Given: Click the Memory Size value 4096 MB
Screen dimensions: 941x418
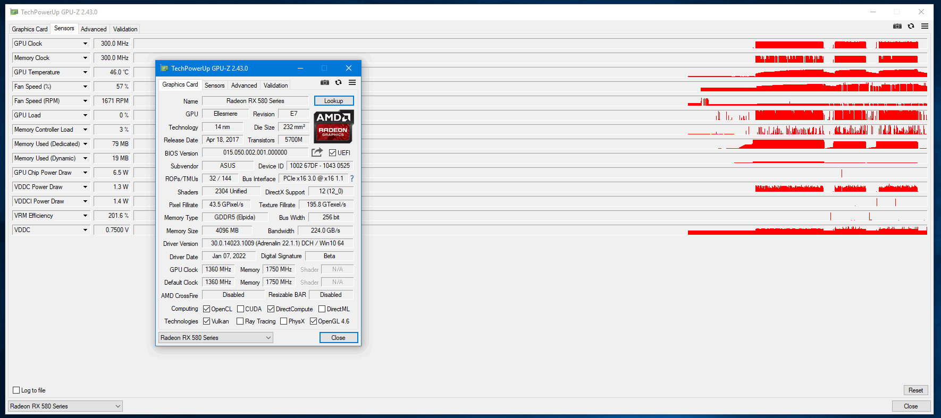Looking at the screenshot, I should click(227, 231).
